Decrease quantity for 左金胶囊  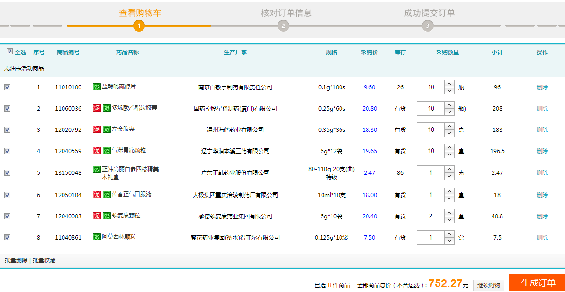pyautogui.click(x=449, y=133)
